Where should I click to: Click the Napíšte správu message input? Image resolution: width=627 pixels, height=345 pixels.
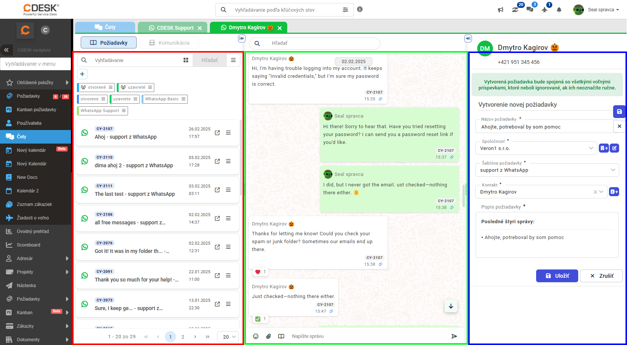pos(368,336)
